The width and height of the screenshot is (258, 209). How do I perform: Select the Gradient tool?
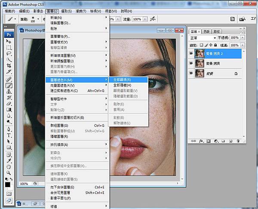(9, 110)
